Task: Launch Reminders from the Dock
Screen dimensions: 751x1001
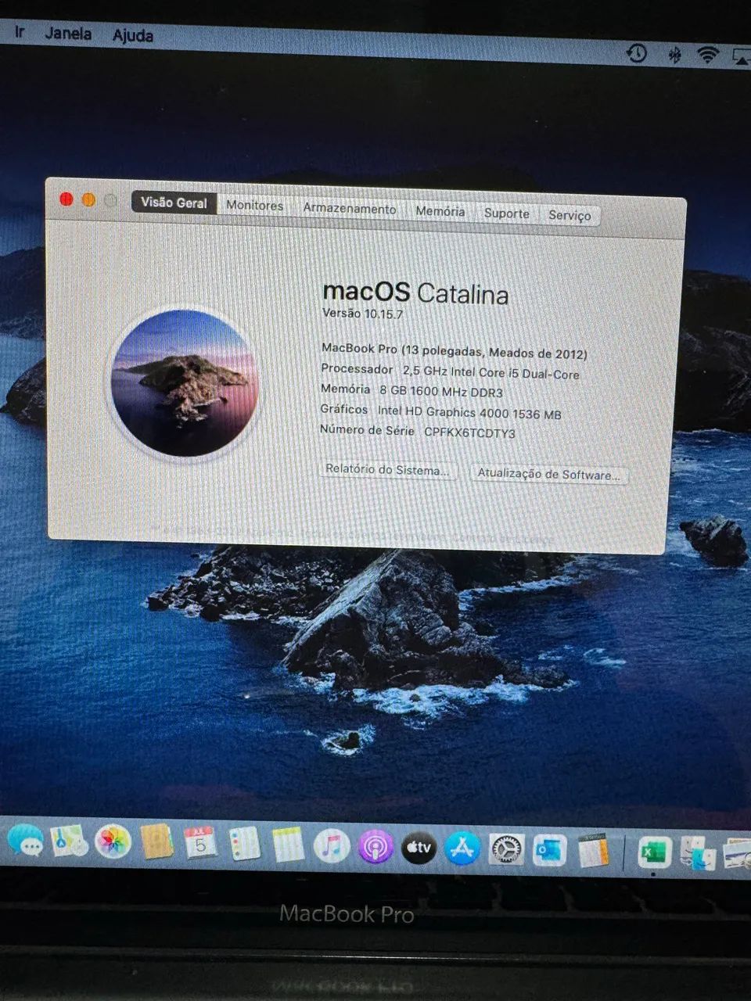Action: coord(244,845)
